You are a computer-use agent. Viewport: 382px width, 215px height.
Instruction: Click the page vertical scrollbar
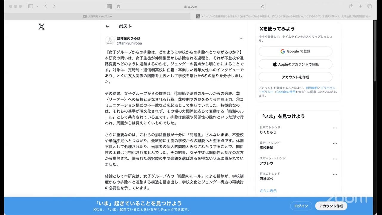[x=375, y=51]
